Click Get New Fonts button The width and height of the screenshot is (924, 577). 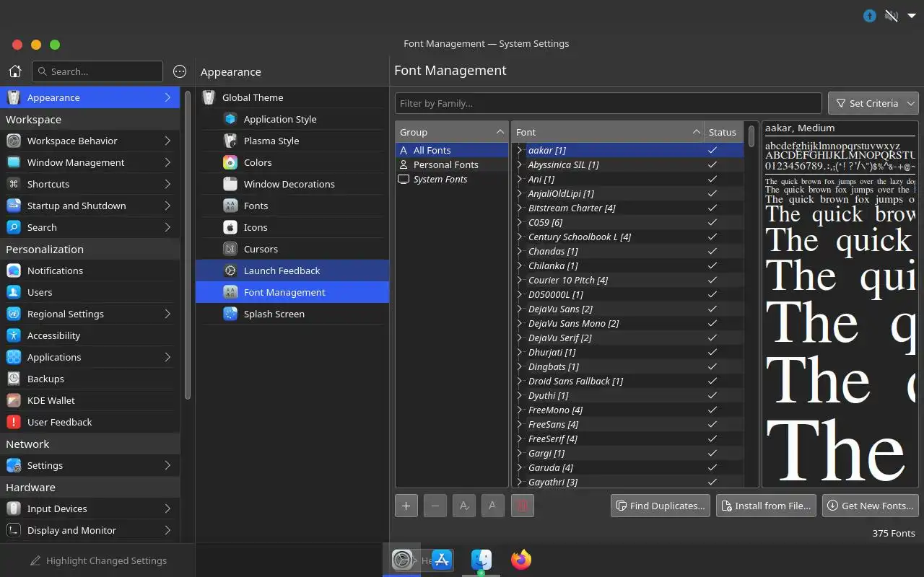pos(871,506)
